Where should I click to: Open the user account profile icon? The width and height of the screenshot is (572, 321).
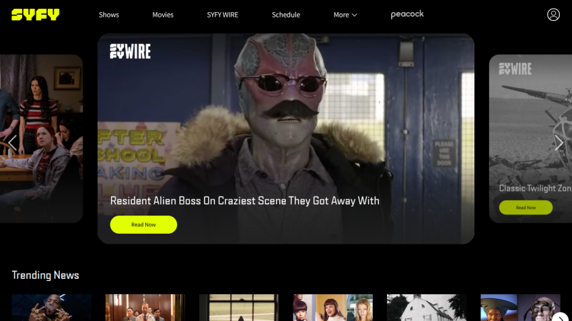click(553, 15)
